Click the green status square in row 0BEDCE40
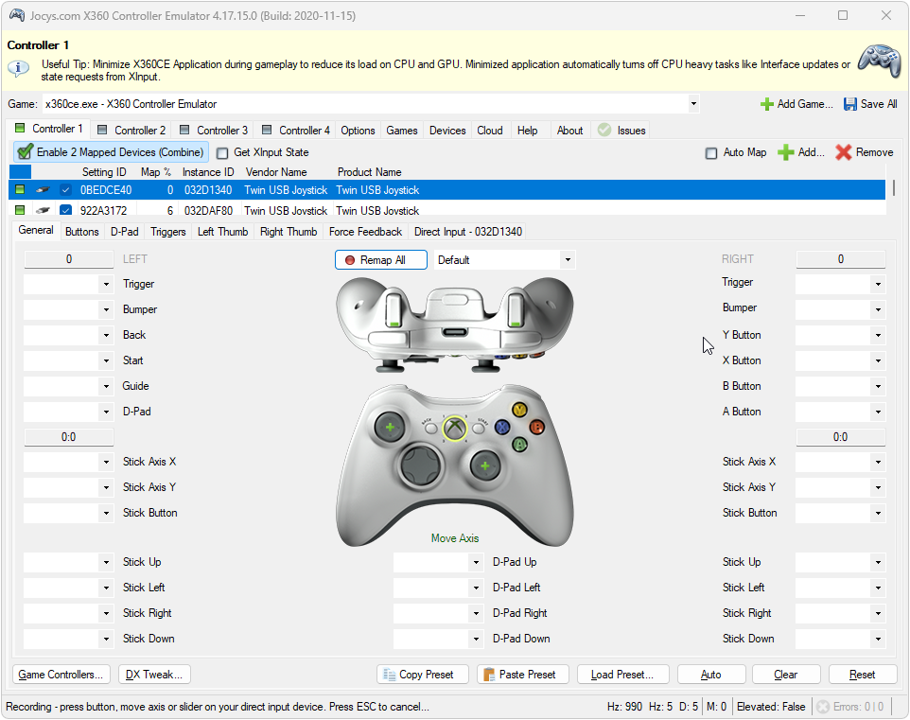This screenshot has width=910, height=720. pyautogui.click(x=20, y=190)
